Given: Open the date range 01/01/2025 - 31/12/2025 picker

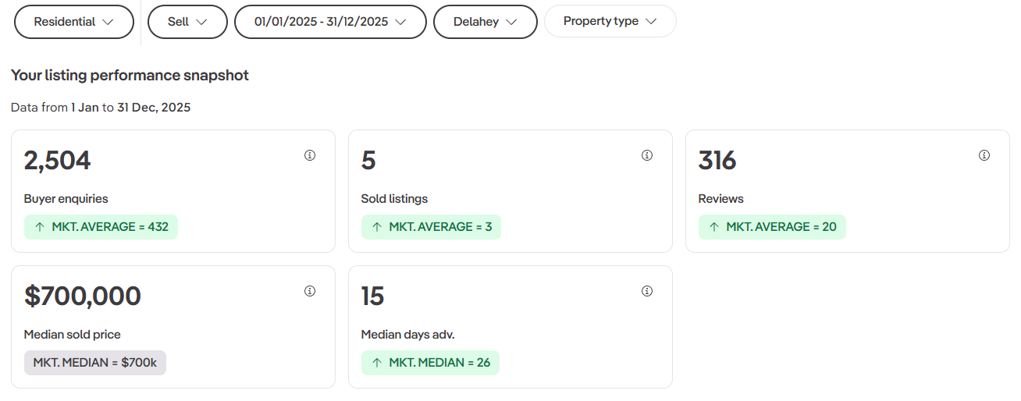Looking at the screenshot, I should click(x=330, y=22).
